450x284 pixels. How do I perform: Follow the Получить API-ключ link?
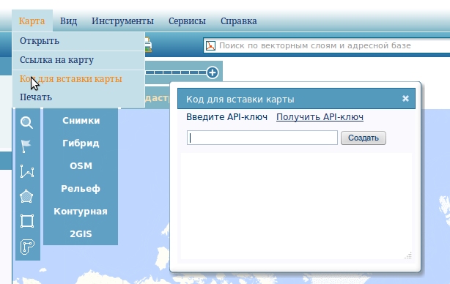coord(320,117)
